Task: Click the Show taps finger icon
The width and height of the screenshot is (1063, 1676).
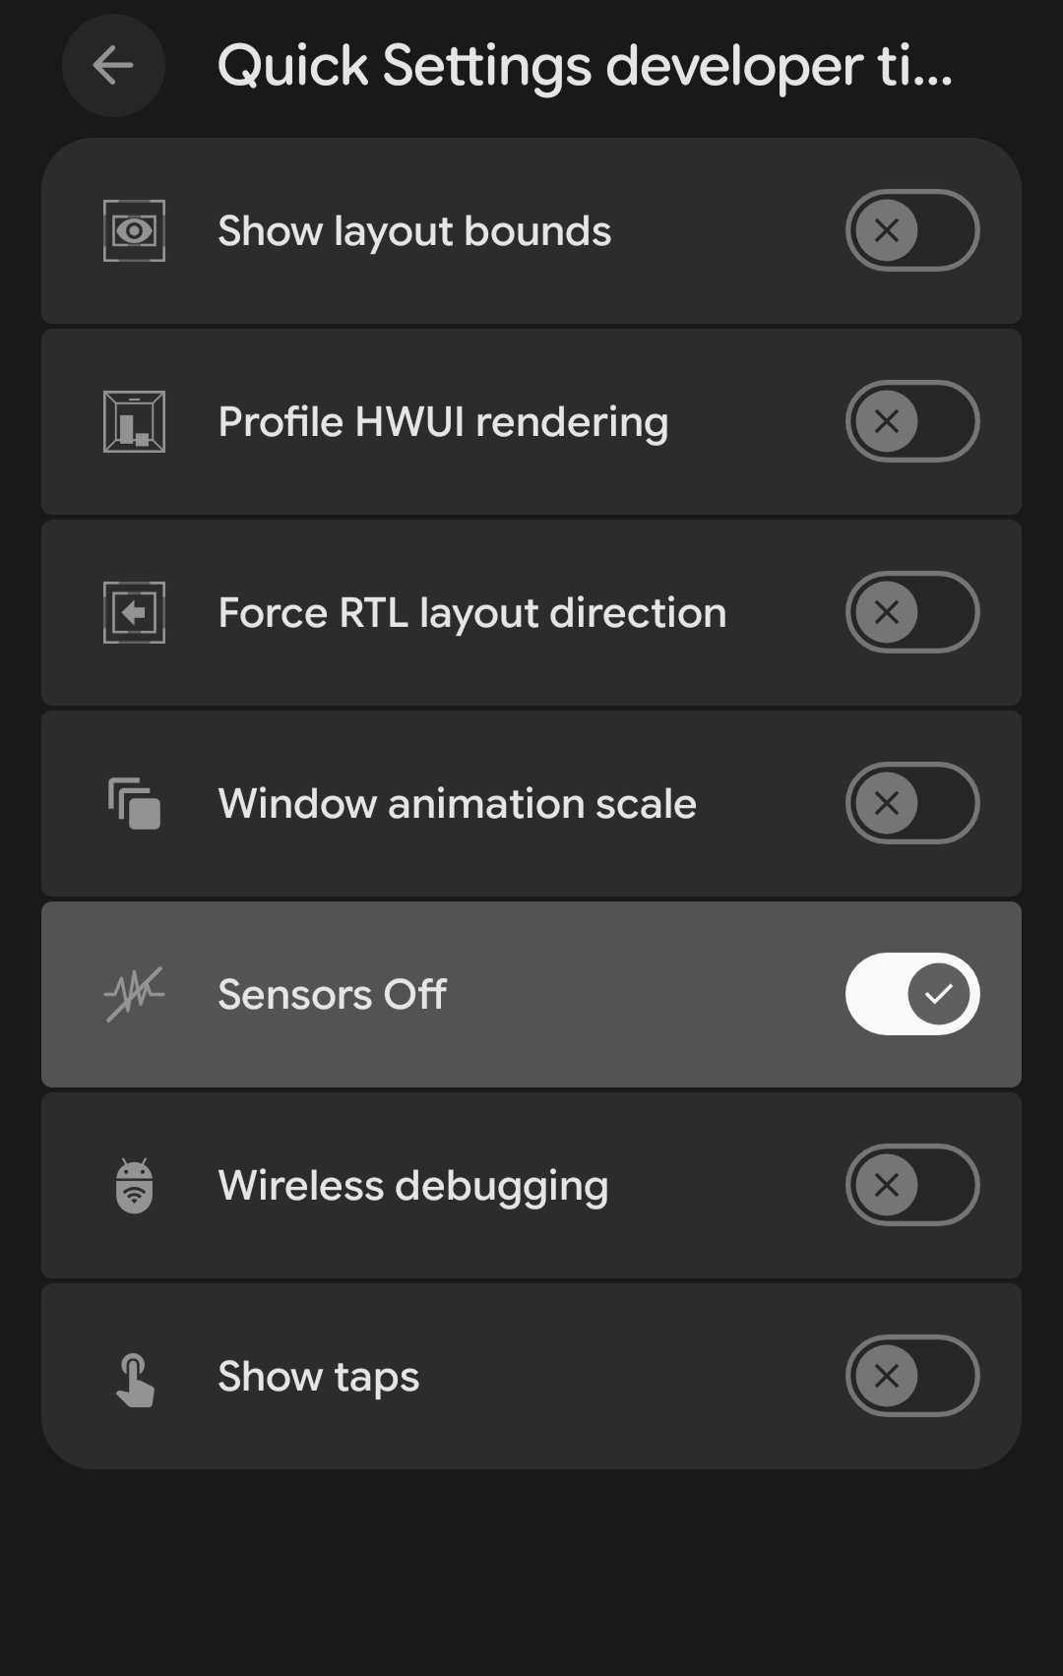Action: pyautogui.click(x=134, y=1378)
